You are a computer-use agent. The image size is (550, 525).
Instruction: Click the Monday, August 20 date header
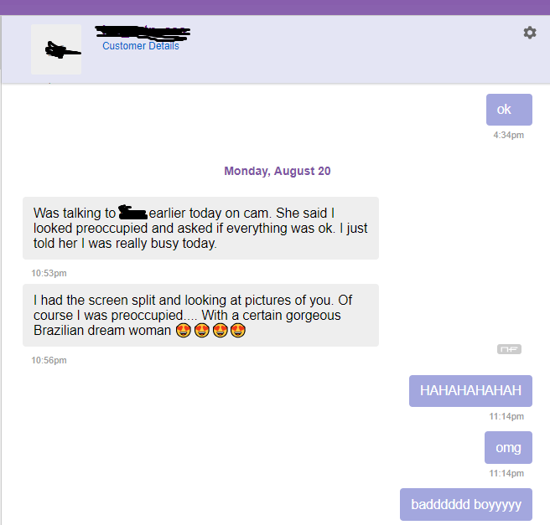tap(278, 171)
